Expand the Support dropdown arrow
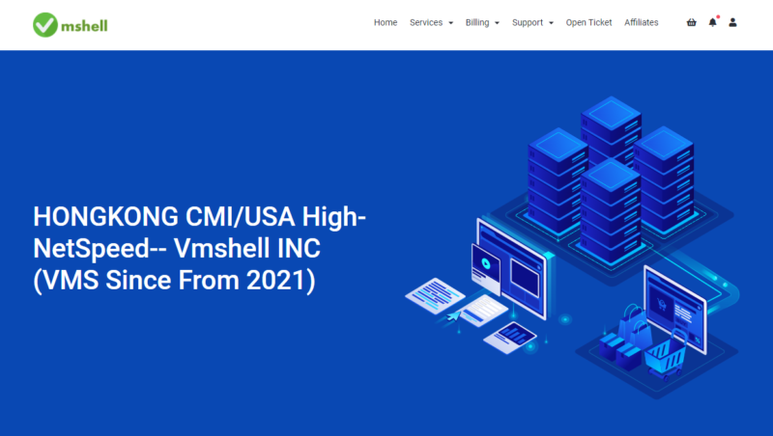Viewport: 773px width, 436px height. [x=551, y=23]
